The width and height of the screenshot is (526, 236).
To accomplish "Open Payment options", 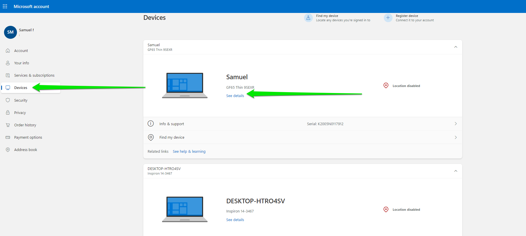I will point(28,137).
